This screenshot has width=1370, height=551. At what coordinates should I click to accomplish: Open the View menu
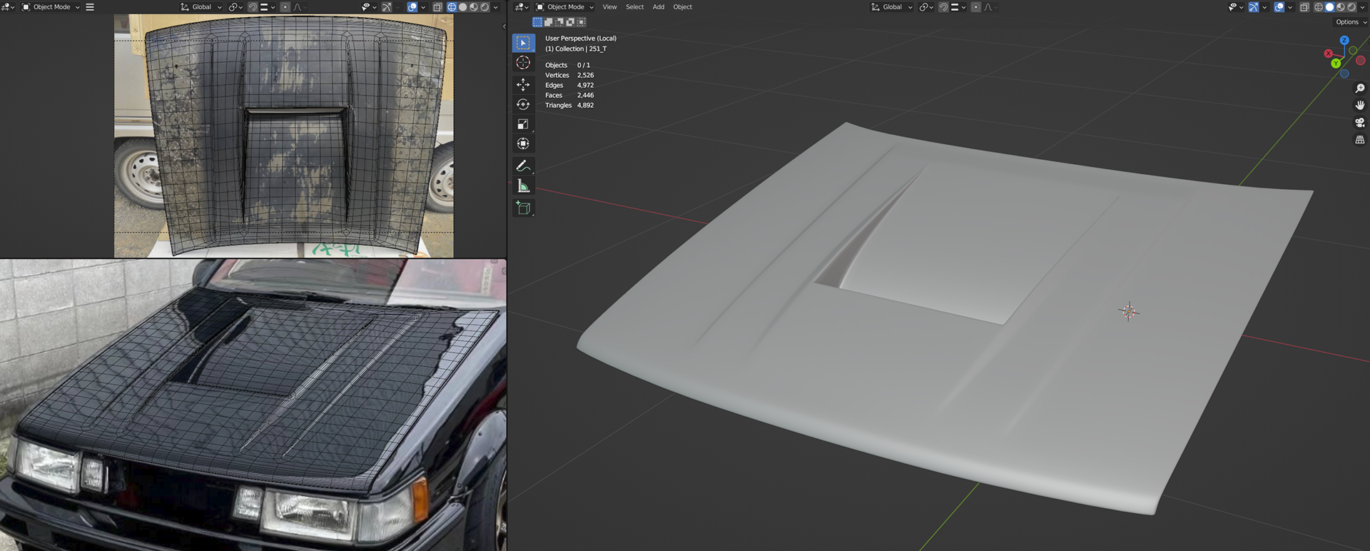click(609, 7)
